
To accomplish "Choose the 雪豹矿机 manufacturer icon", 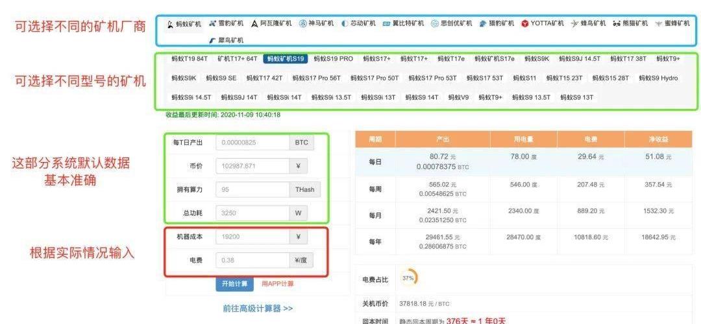I will [213, 23].
